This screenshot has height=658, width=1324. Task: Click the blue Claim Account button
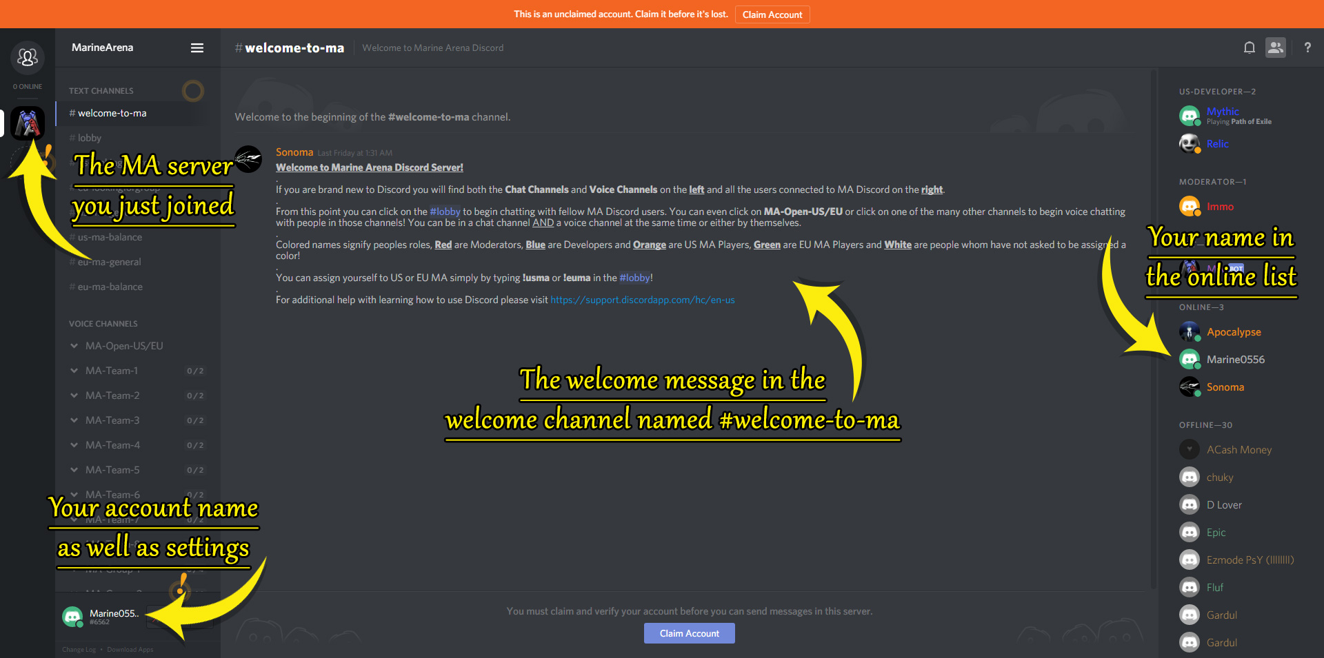coord(690,633)
